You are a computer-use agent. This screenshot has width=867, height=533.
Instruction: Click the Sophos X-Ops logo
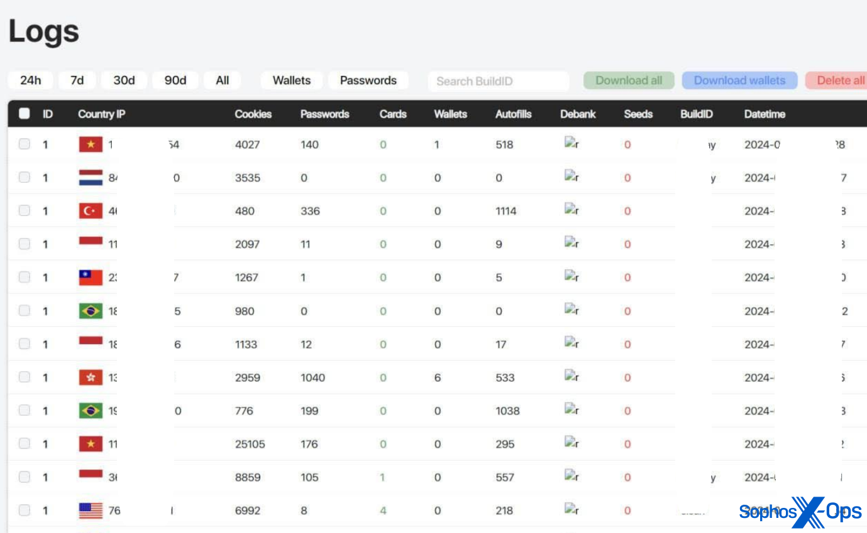(x=800, y=512)
